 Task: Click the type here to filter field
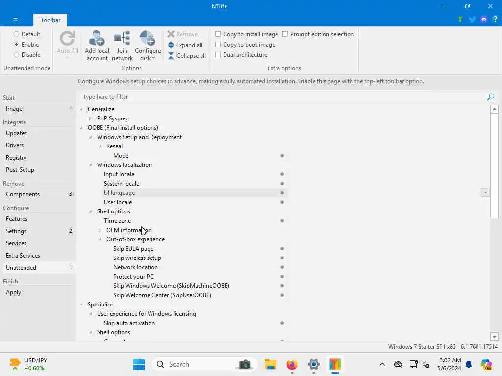[x=282, y=97]
